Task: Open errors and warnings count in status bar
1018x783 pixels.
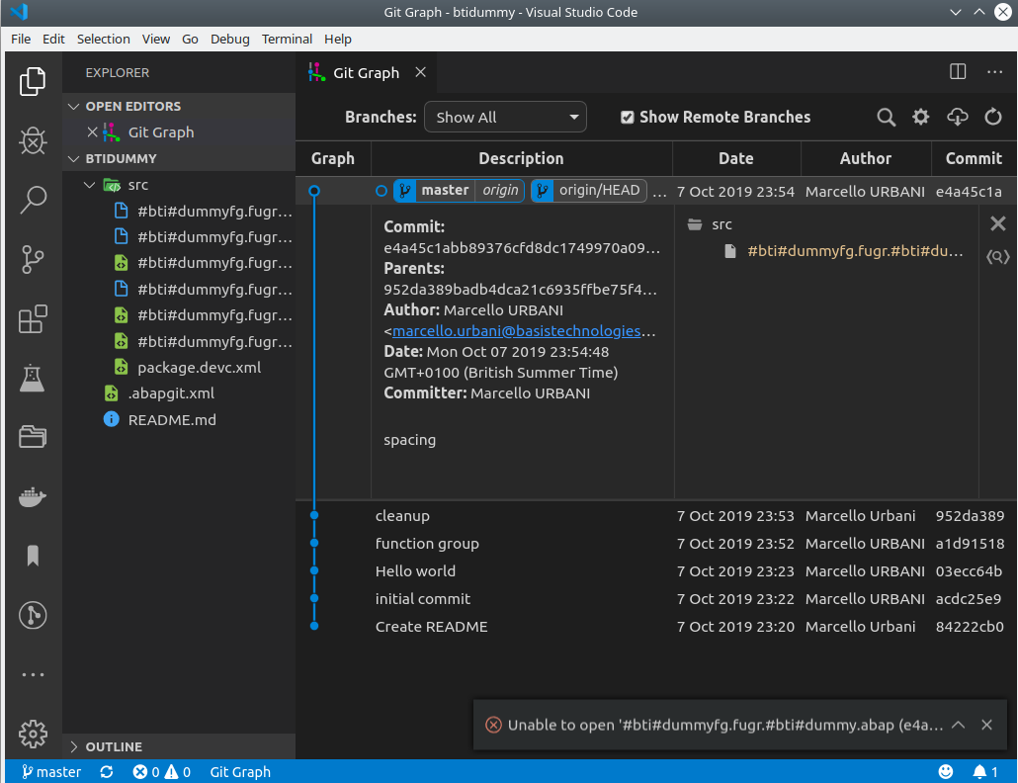Action: pyautogui.click(x=162, y=772)
